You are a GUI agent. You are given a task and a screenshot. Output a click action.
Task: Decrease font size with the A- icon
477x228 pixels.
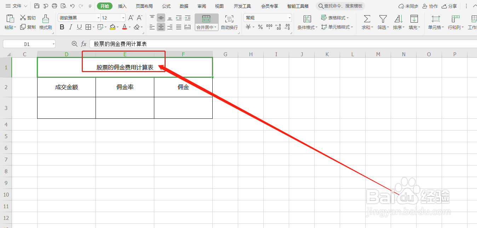pyautogui.click(x=140, y=18)
